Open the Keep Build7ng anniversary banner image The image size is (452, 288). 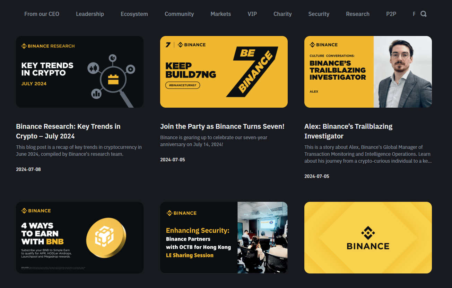(224, 72)
